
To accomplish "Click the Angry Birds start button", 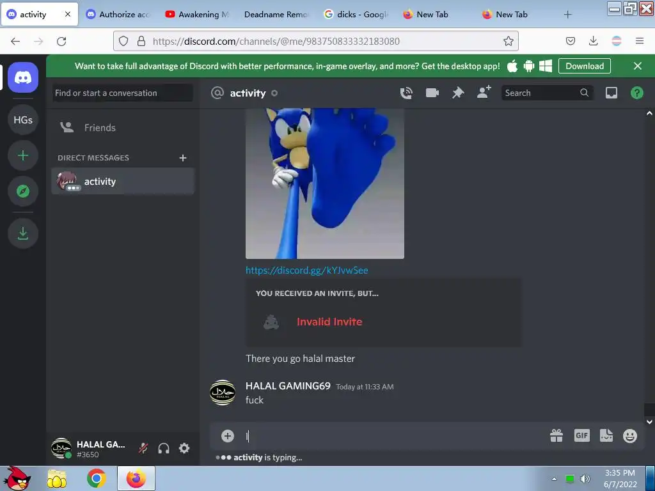I will point(16,478).
